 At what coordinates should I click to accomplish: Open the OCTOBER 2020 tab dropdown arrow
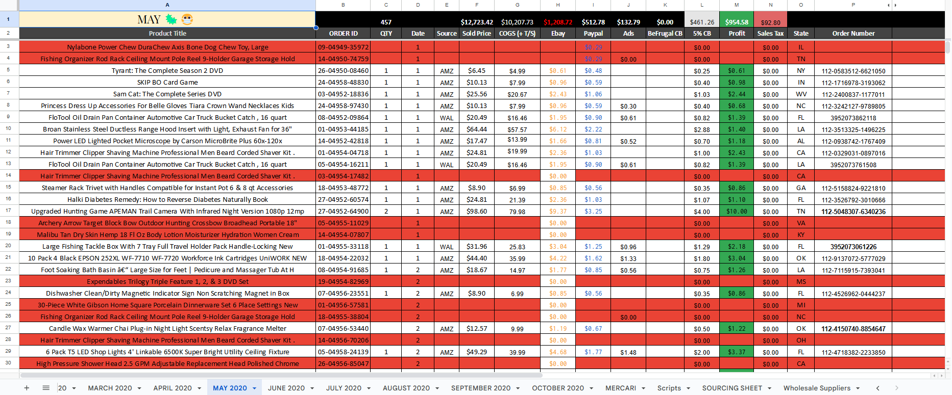(x=591, y=388)
